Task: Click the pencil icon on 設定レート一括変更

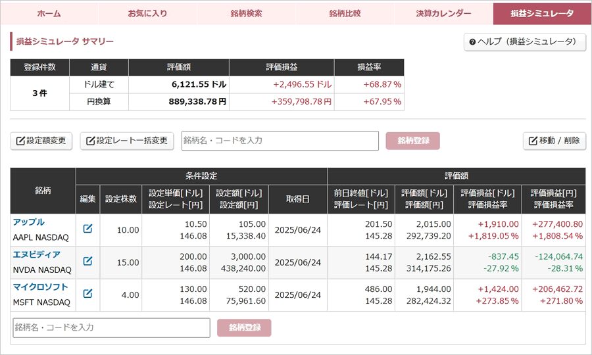Action: pos(91,141)
